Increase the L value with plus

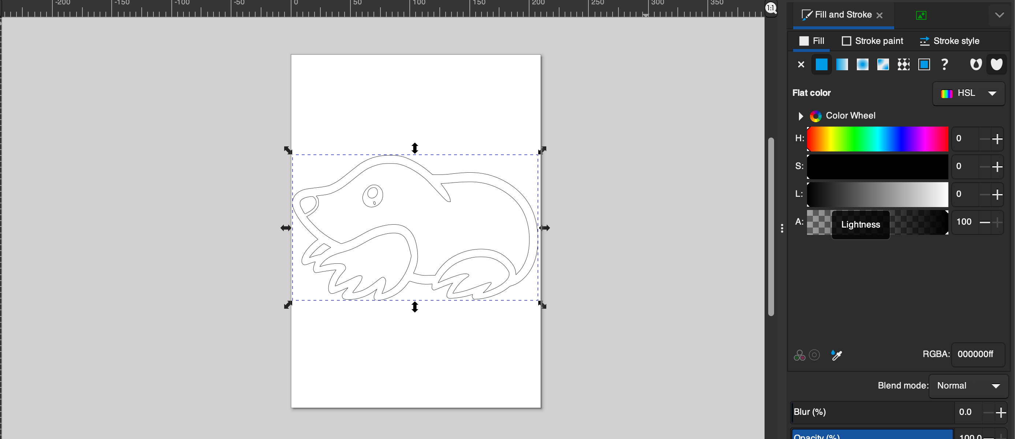click(997, 194)
